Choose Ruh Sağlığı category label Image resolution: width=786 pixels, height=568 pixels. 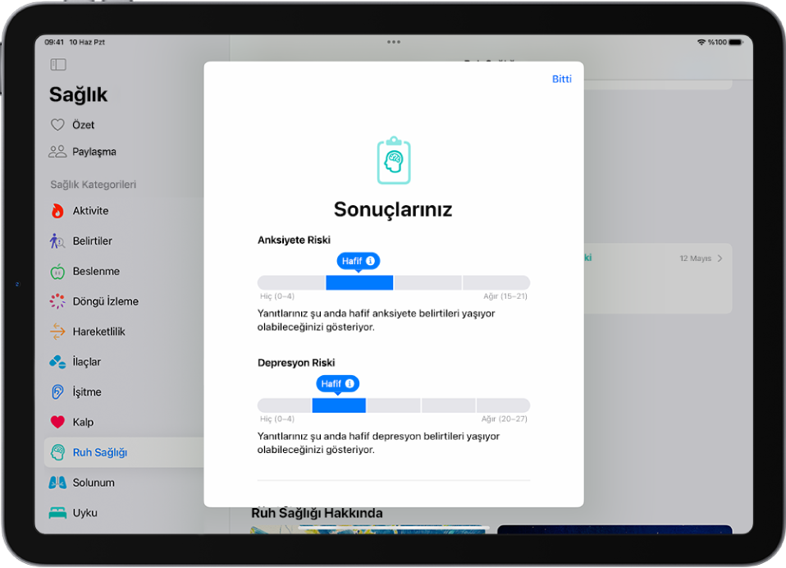coord(100,452)
